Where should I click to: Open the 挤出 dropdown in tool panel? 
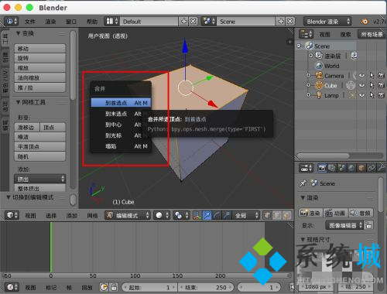click(x=40, y=179)
